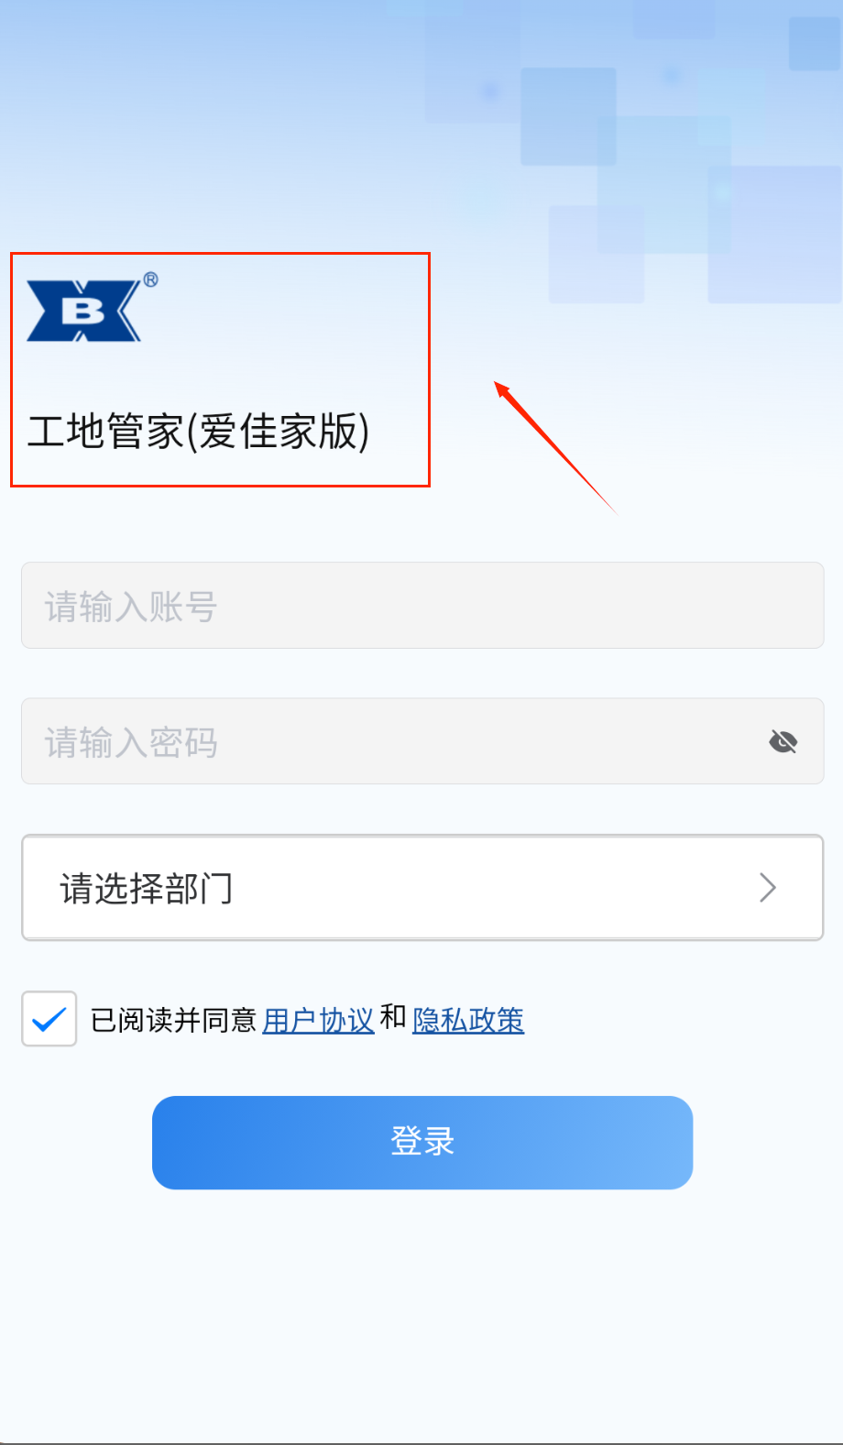Click the registered trademark symbol beside logo
The height and width of the screenshot is (1445, 843).
pos(150,279)
